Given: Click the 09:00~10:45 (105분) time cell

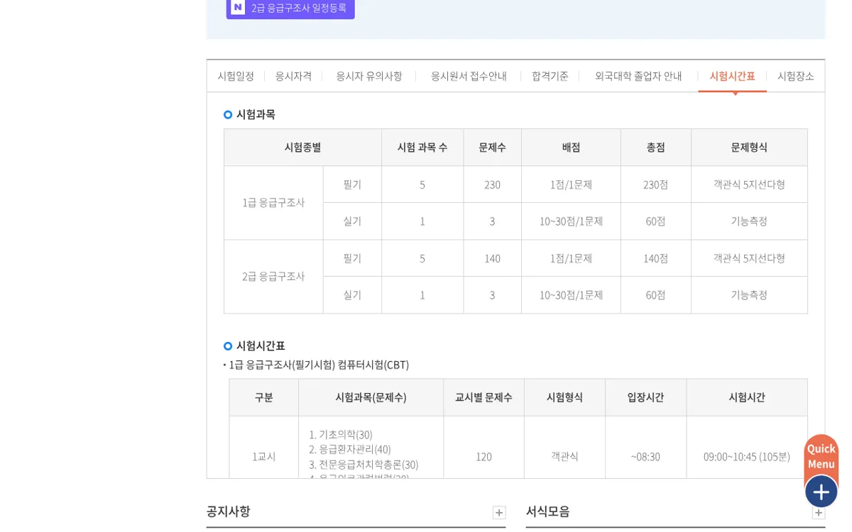Looking at the screenshot, I should [x=747, y=457].
